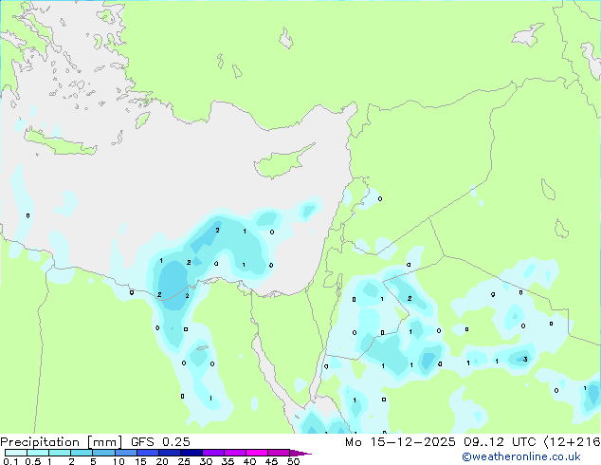601x465 pixels.
Task: Click the '35' legend scale value
Action: (228, 461)
